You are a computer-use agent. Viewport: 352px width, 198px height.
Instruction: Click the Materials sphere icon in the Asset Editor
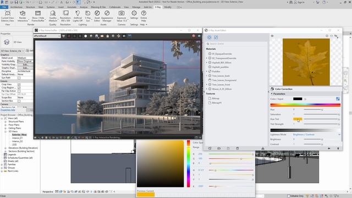click(209, 37)
